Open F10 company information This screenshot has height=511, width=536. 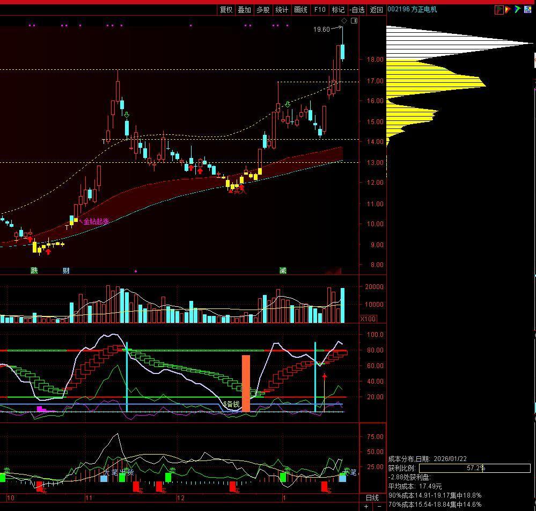[x=320, y=10]
